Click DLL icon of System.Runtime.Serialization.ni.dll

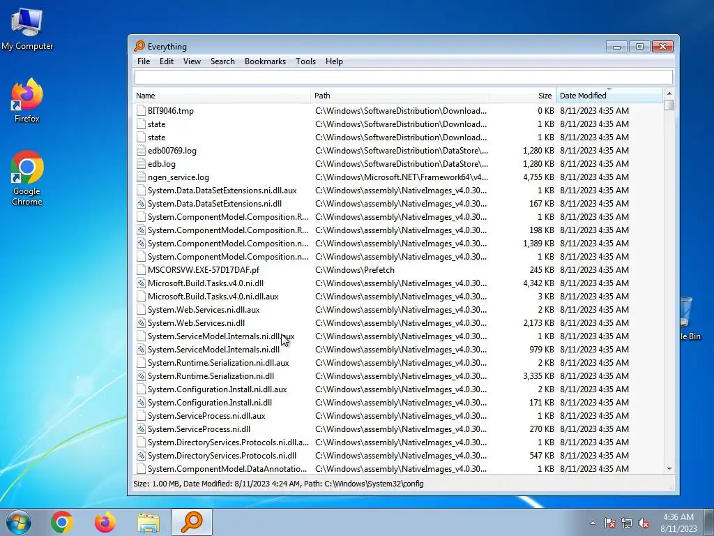(x=141, y=376)
